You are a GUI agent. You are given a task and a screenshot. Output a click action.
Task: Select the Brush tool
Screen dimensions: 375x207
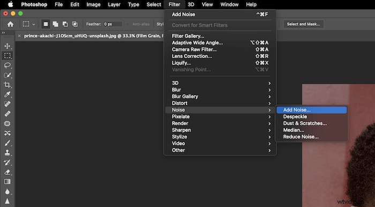click(x=7, y=143)
